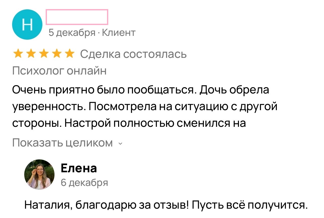Image resolution: width=324 pixels, height=218 pixels.
Task: Click the review date "5 декабря"
Action: (72, 33)
